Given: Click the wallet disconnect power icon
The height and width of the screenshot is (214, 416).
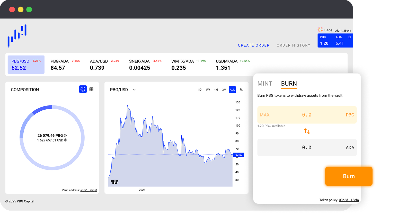Looking at the screenshot, I should (350, 37).
